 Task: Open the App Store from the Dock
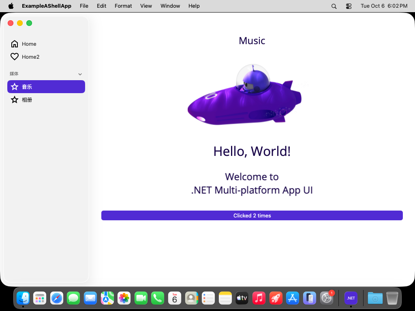pyautogui.click(x=293, y=298)
